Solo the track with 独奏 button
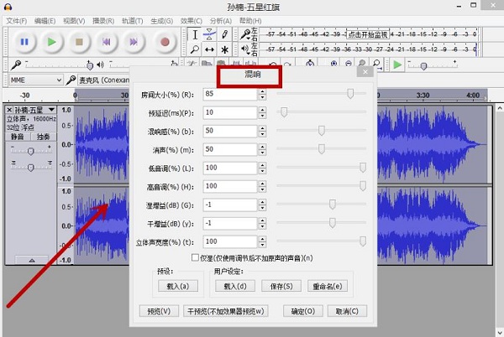This screenshot has width=504, height=337. pos(42,136)
